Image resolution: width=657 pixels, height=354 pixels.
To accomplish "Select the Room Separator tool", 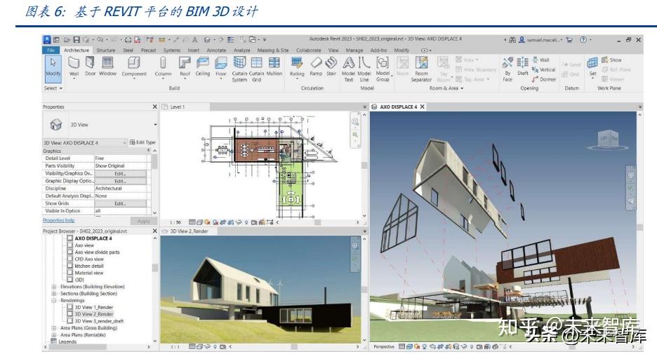I will pyautogui.click(x=421, y=69).
